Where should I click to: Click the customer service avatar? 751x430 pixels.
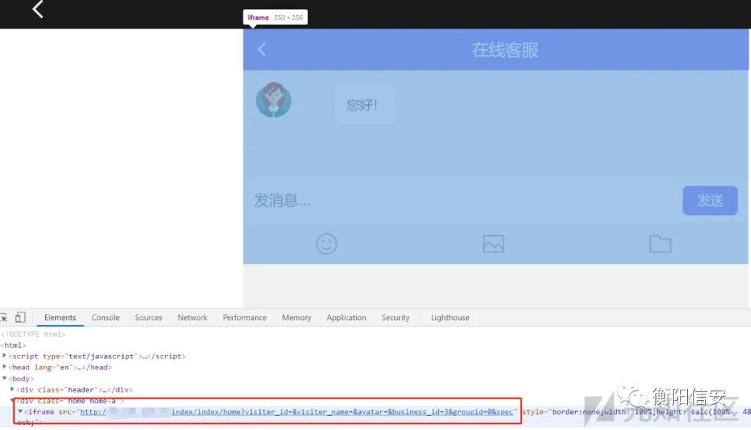273,99
